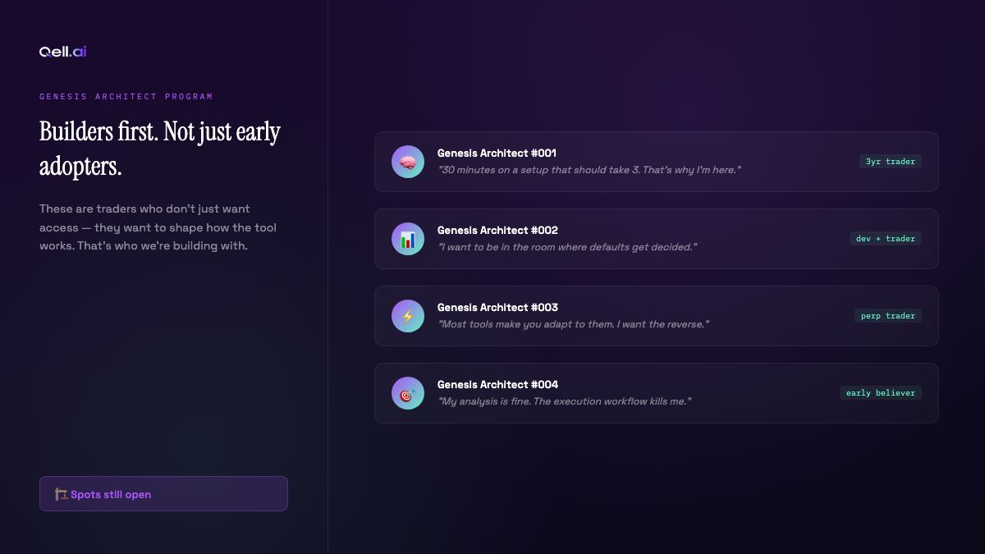Click the brain avatar icon
This screenshot has height=554, width=985.
point(408,162)
